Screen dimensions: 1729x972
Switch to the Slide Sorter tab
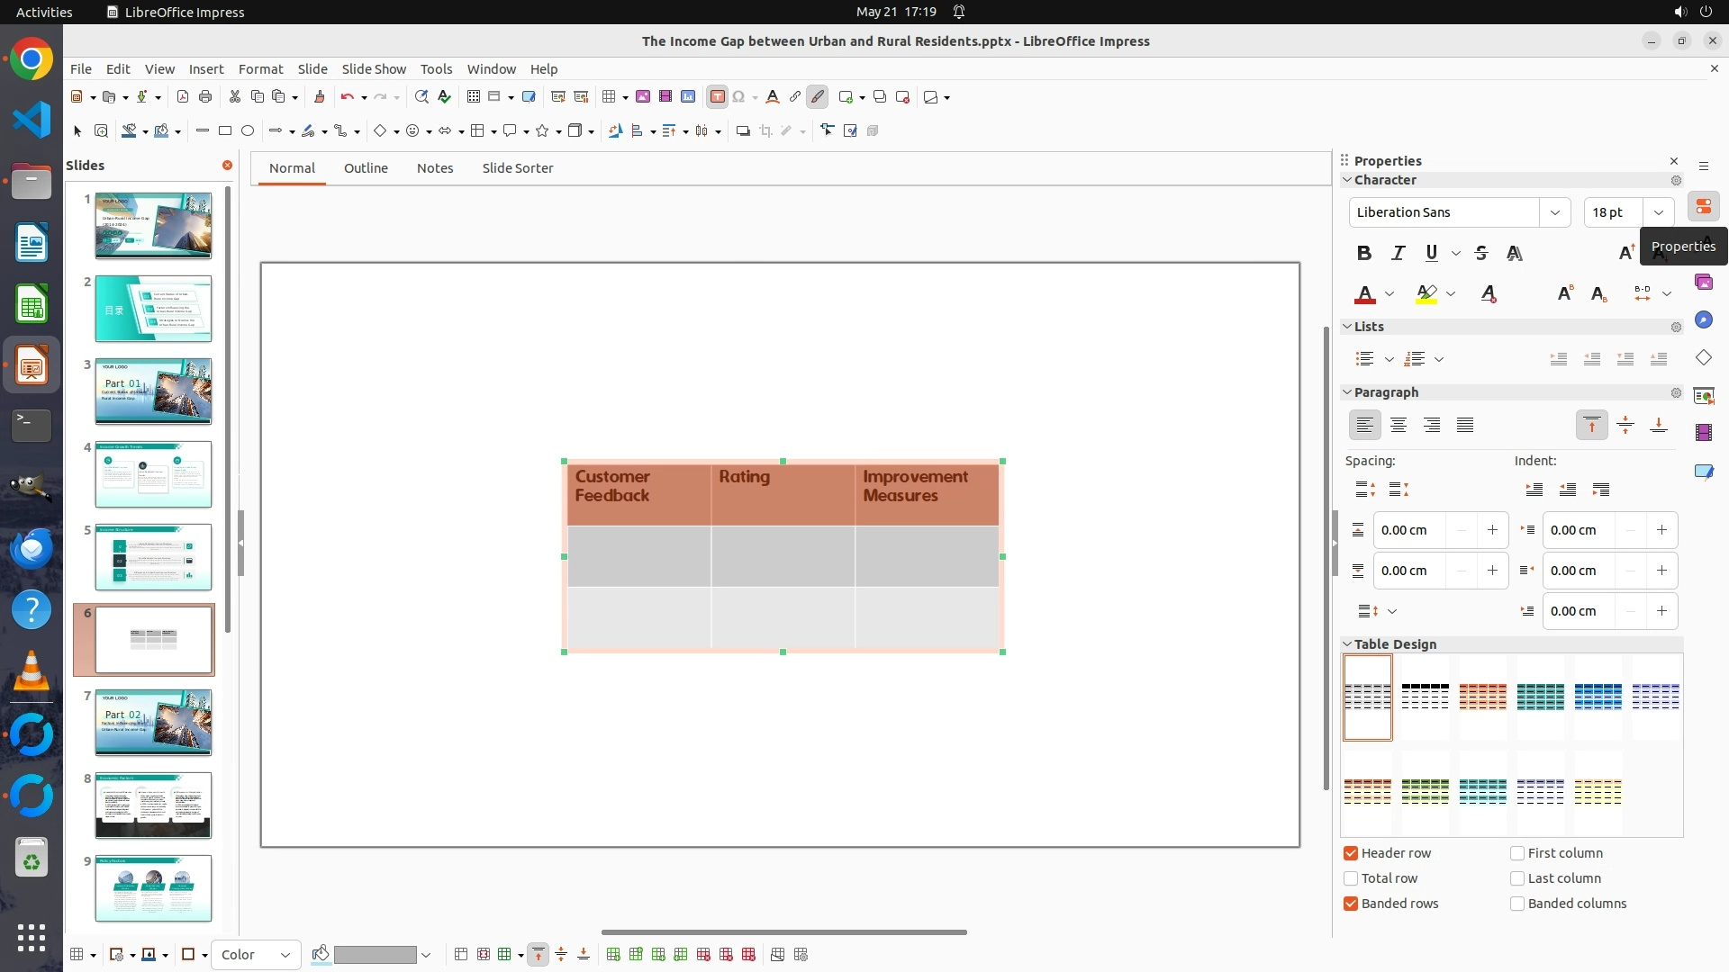pos(517,168)
